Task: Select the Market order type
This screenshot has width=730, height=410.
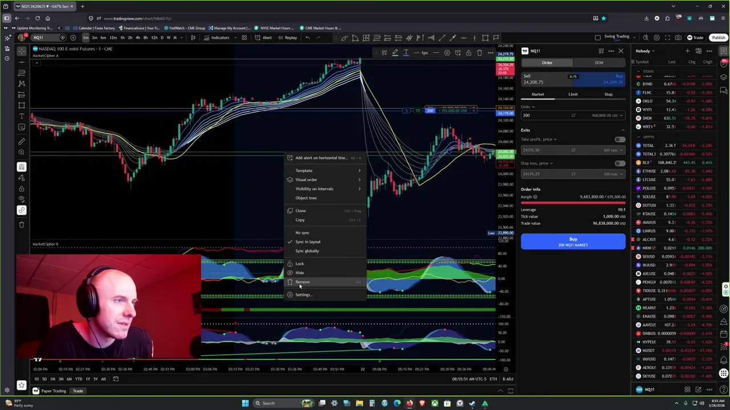Action: tap(538, 95)
